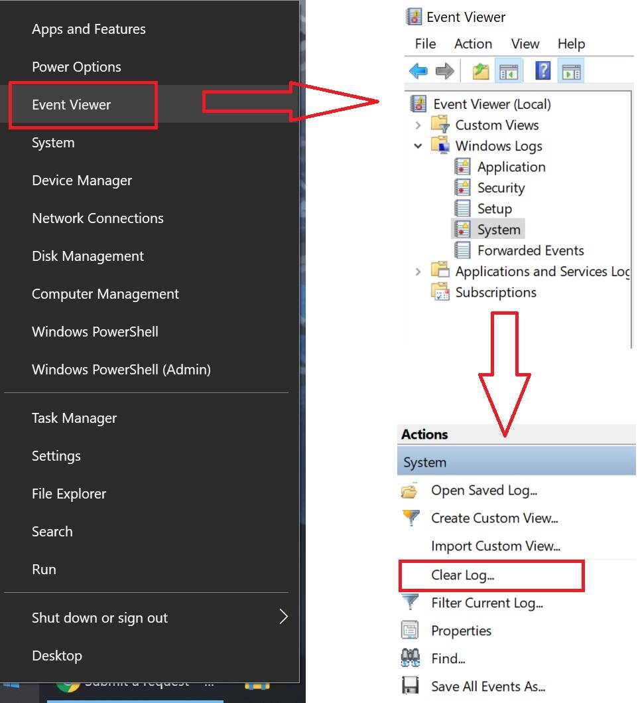The height and width of the screenshot is (703, 638).
Task: Collapse the Windows Logs tree node
Action: pos(418,145)
